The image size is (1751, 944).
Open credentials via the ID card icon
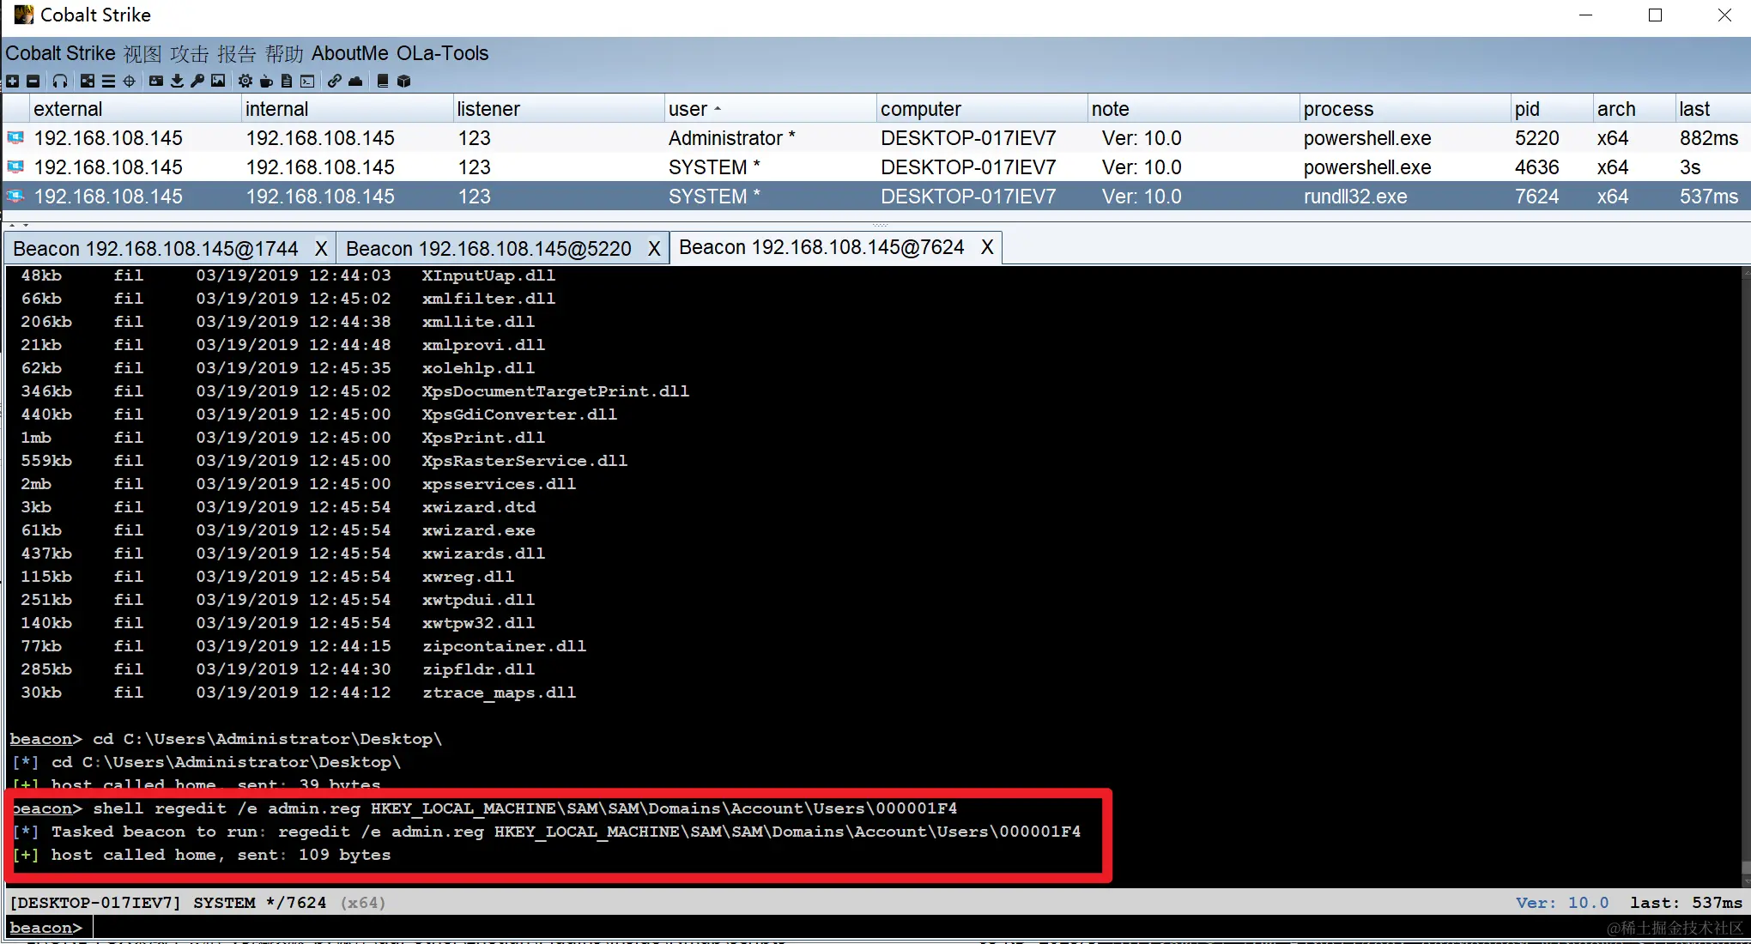(155, 82)
